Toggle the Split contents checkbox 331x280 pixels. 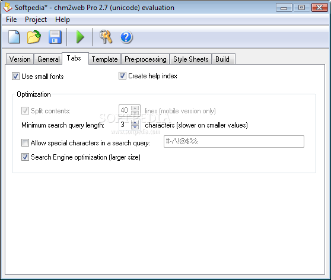[x=25, y=111]
